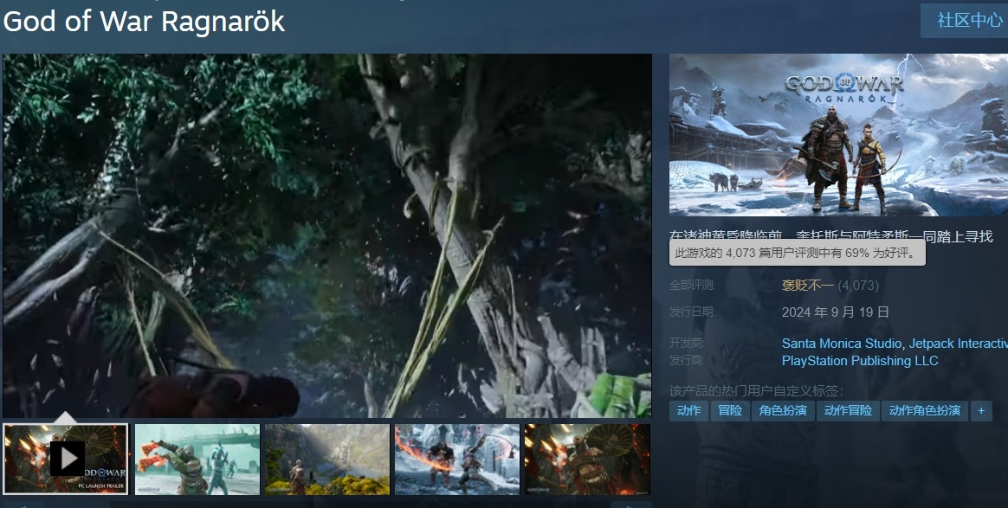Open the 褒贬不一 mixed reviews link

click(x=807, y=285)
